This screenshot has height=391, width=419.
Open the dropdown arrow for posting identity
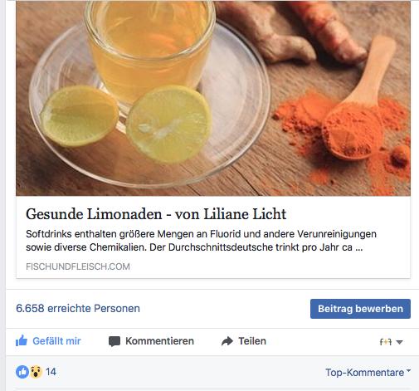[x=399, y=342]
